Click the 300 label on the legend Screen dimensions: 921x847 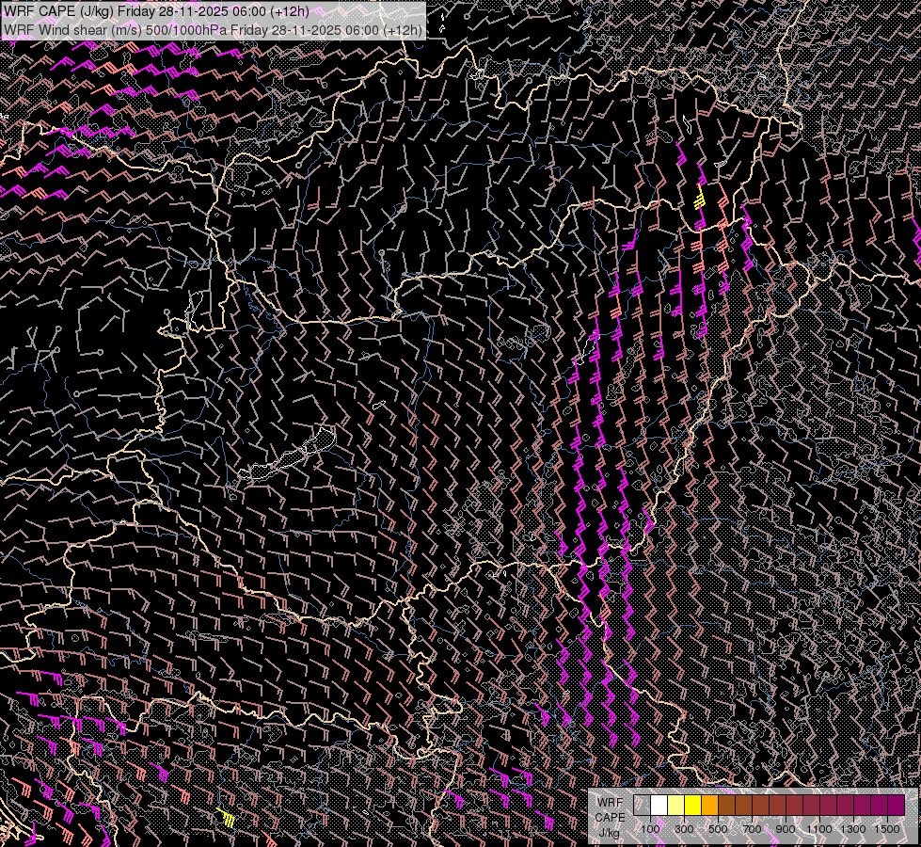(x=684, y=829)
